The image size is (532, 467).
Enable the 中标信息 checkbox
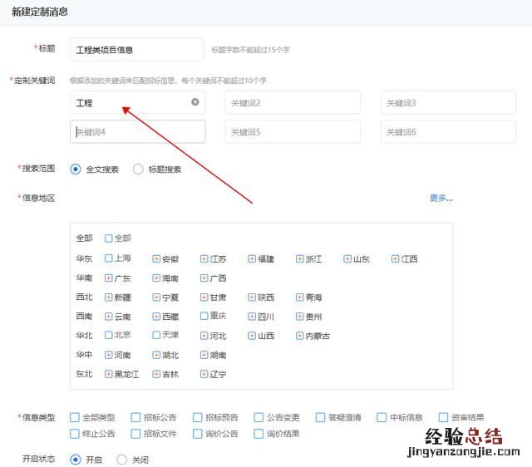click(382, 417)
